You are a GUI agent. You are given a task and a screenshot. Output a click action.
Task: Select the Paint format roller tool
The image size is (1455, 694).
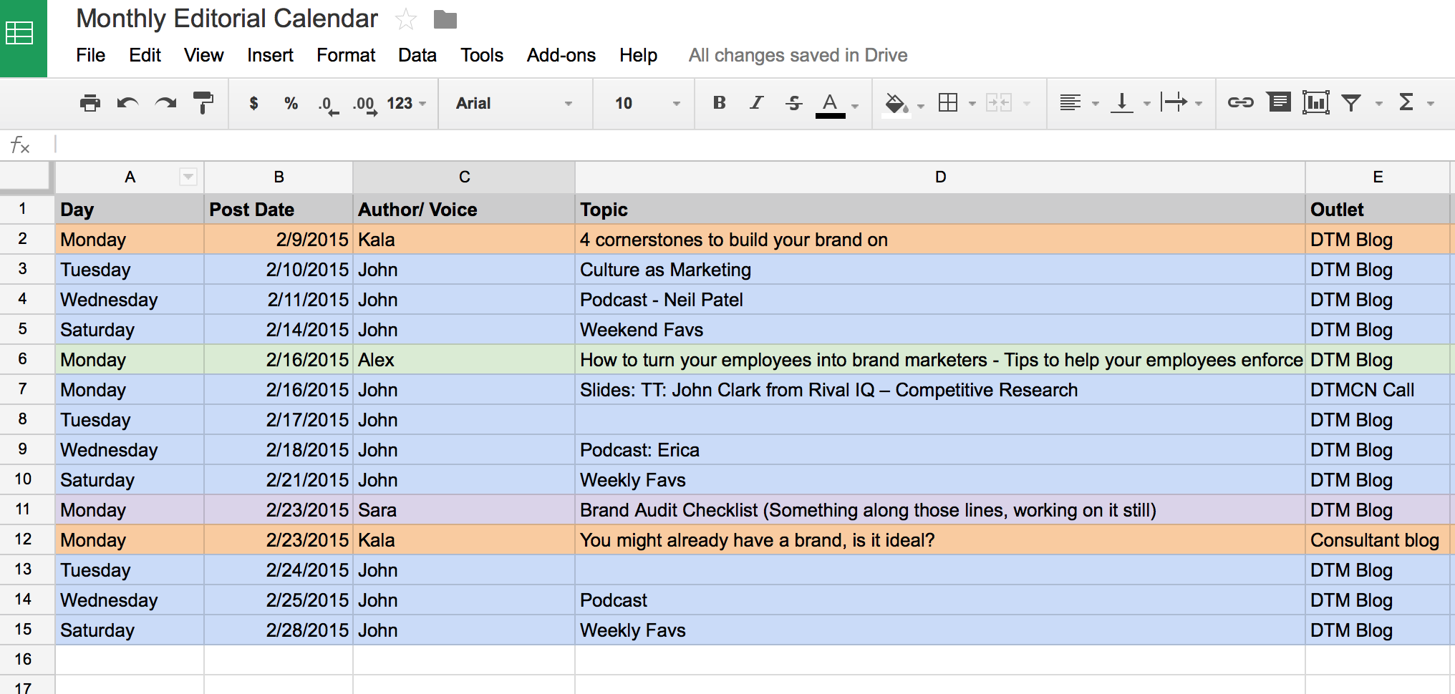coord(203,104)
